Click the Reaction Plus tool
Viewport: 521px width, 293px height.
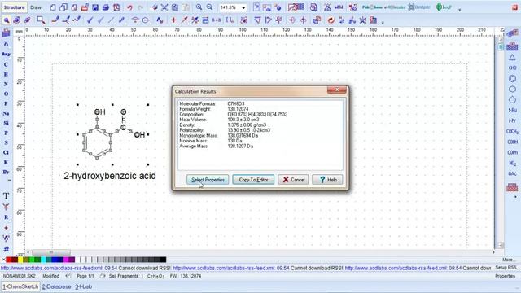[x=173, y=20]
